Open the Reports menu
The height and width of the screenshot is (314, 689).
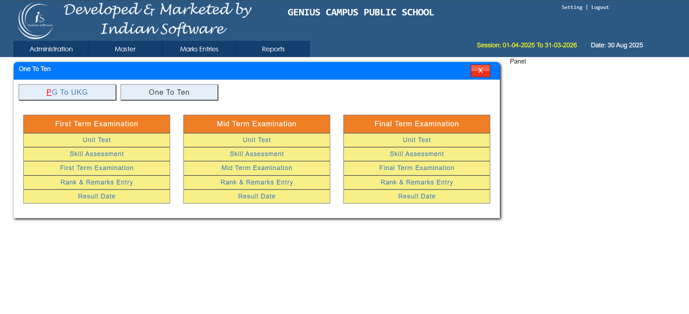[273, 49]
